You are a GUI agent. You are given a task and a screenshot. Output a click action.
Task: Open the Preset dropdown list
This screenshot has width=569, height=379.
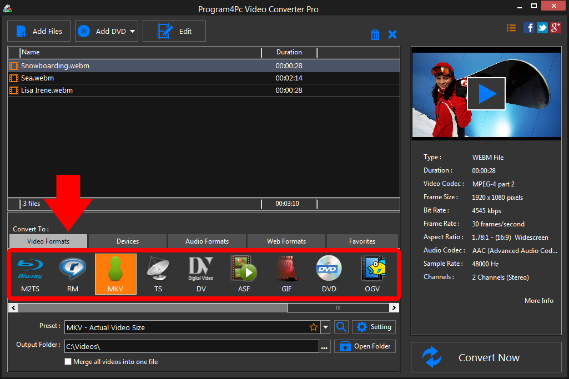[326, 327]
